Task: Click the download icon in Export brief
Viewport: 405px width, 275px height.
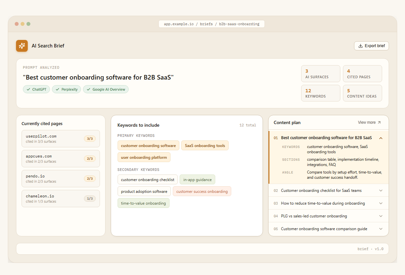Action: pos(361,46)
